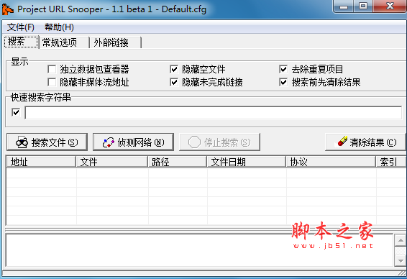This screenshot has height=279, width=407.
Task: Sort by the 协议 column header
Action: (331, 162)
